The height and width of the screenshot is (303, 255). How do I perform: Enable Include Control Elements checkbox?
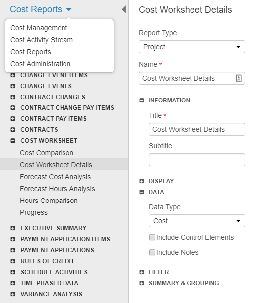(152, 237)
